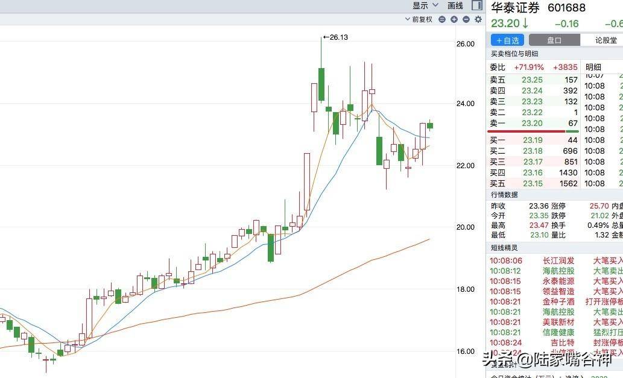623x378 pixels.
Task: Click the plus circle icon beside 前复权
Action: (454, 19)
